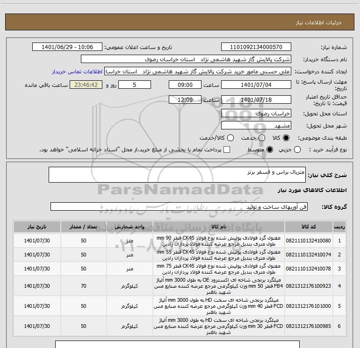Select the کالا/خدمت radio button
360x348 pixels.
[230, 138]
